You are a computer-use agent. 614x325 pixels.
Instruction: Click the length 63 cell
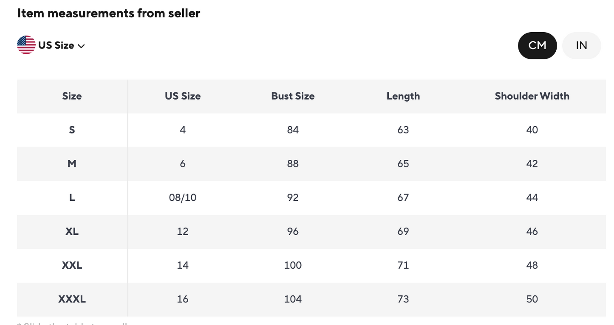coord(403,130)
